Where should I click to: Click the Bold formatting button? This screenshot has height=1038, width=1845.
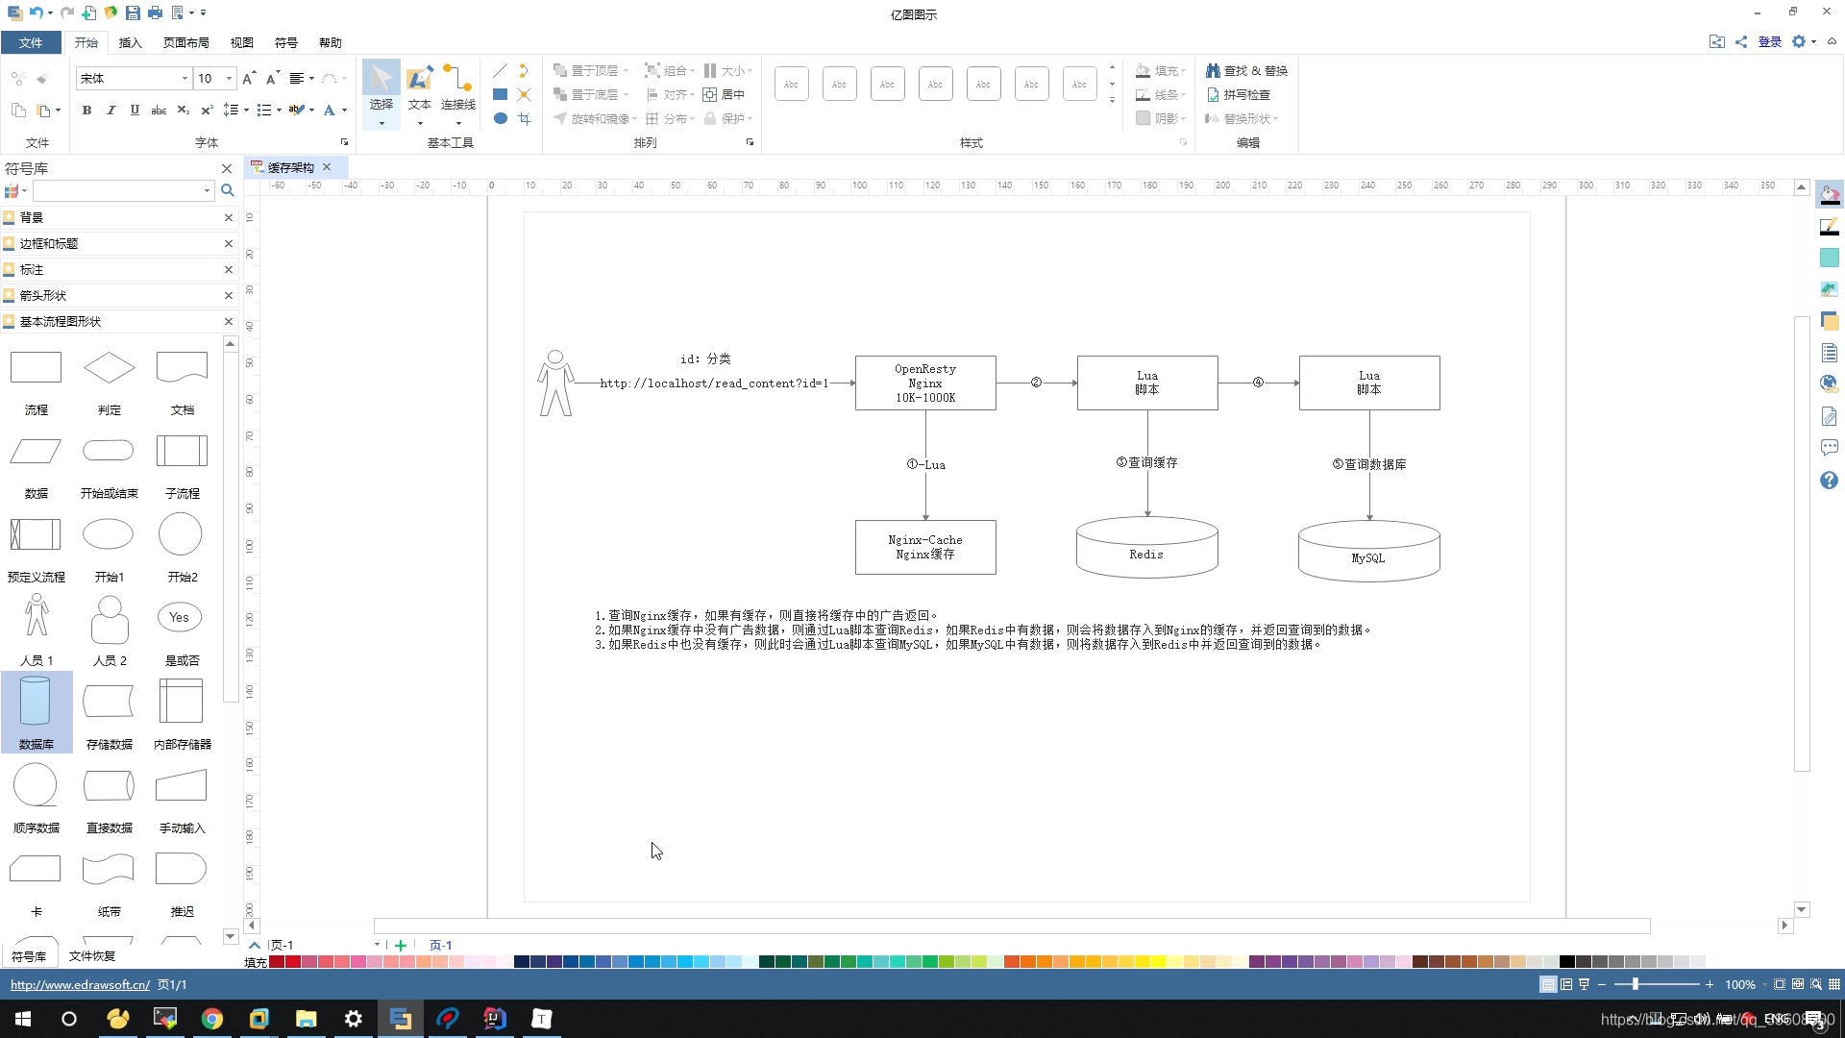click(x=86, y=111)
